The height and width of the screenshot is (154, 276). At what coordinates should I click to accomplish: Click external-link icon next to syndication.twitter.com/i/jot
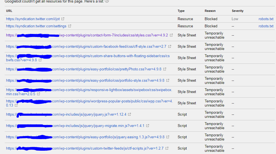tap(63, 19)
